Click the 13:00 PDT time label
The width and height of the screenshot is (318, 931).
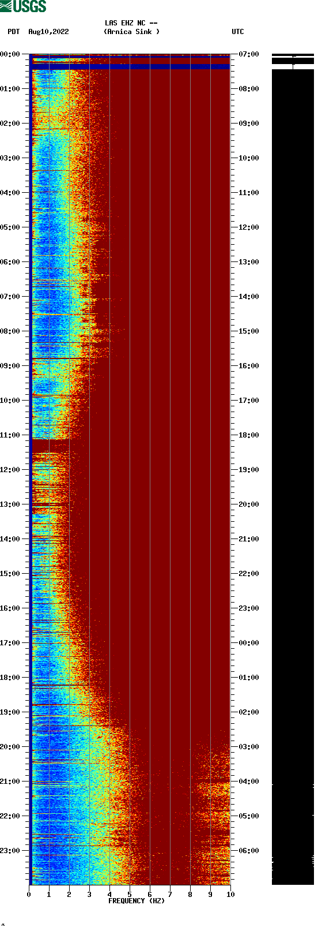pyautogui.click(x=10, y=504)
